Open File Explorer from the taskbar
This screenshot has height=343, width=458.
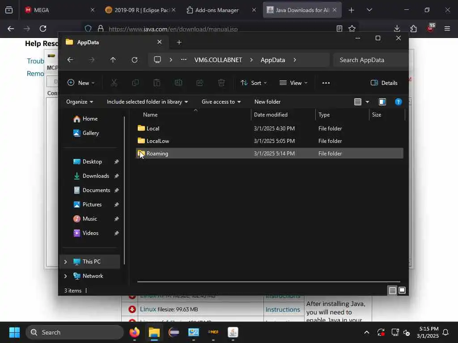(154, 332)
